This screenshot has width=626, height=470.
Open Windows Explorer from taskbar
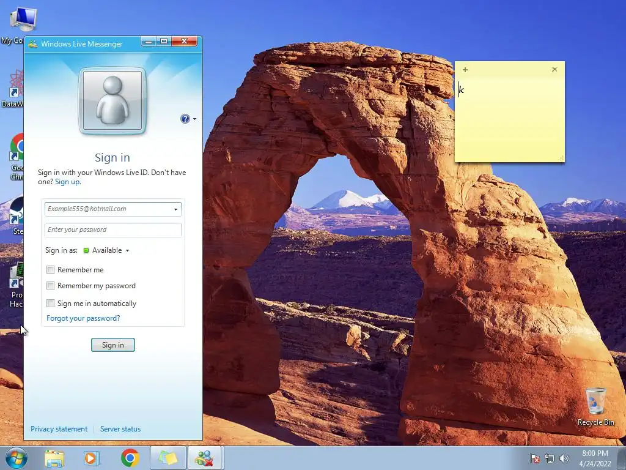(x=54, y=458)
